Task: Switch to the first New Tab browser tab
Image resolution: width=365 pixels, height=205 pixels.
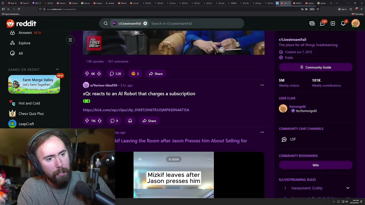Action: tap(13, 3)
